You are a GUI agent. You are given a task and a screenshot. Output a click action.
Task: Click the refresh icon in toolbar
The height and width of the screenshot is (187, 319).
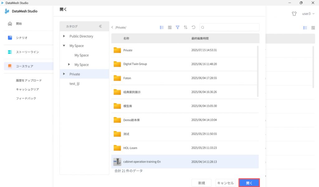coord(193,27)
